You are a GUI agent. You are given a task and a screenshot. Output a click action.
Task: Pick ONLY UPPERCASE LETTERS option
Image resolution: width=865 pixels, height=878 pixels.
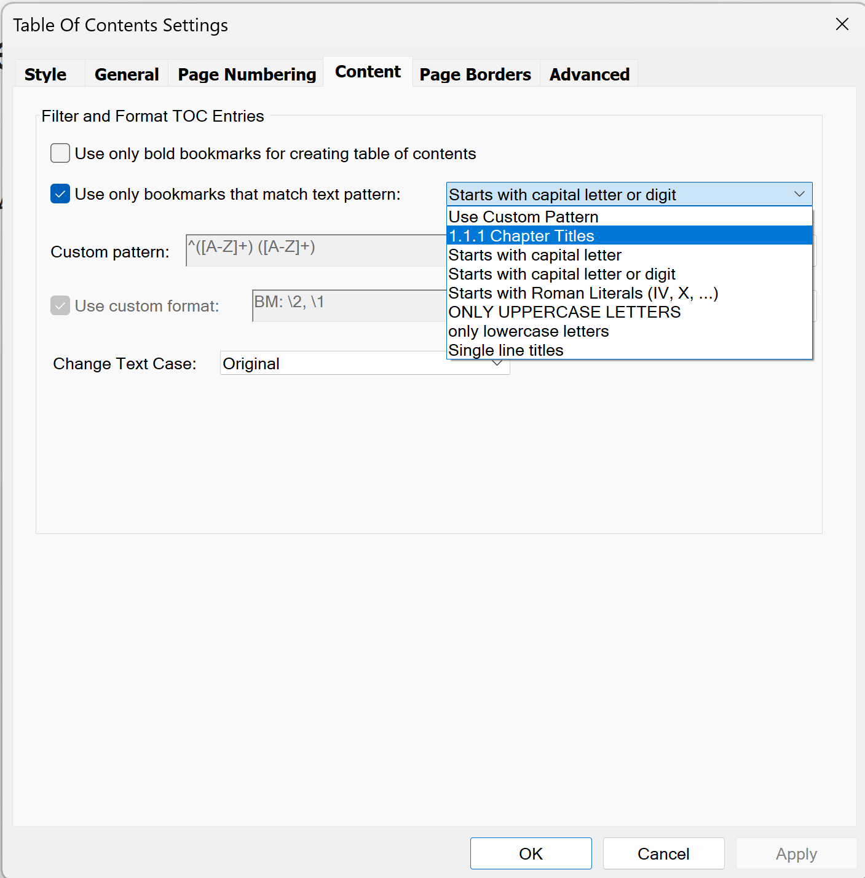click(x=630, y=312)
